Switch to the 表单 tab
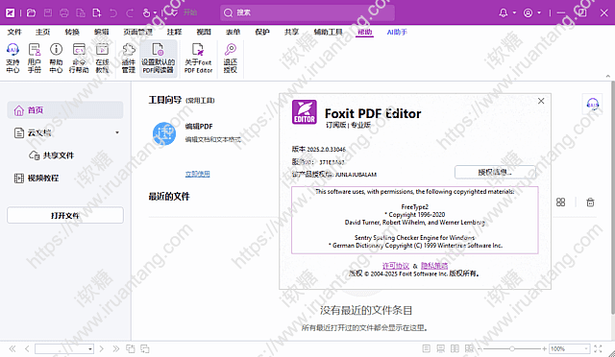The image size is (615, 357). [233, 32]
